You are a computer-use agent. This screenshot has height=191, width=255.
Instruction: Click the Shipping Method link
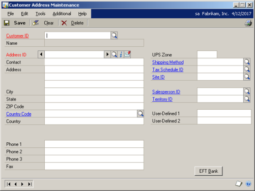[x=168, y=62]
